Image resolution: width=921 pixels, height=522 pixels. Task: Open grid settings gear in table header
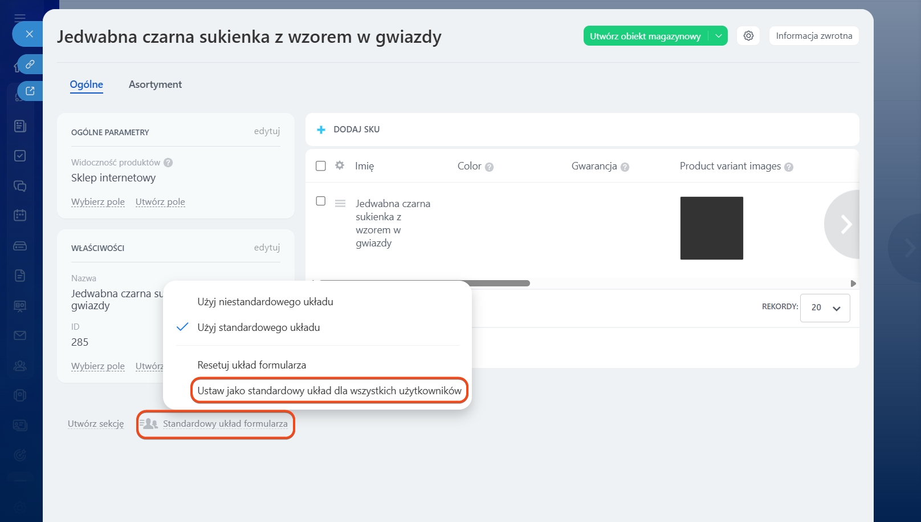click(340, 165)
